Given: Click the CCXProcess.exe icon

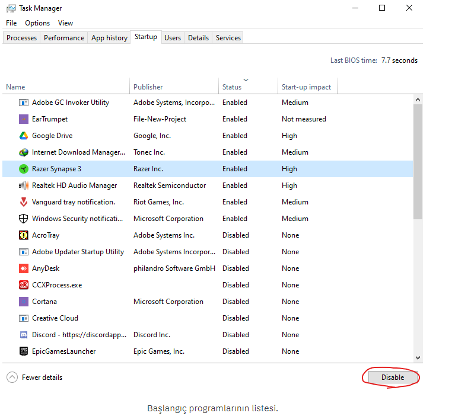Looking at the screenshot, I should (x=24, y=285).
